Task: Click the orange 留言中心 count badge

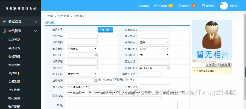Action: [194, 6]
